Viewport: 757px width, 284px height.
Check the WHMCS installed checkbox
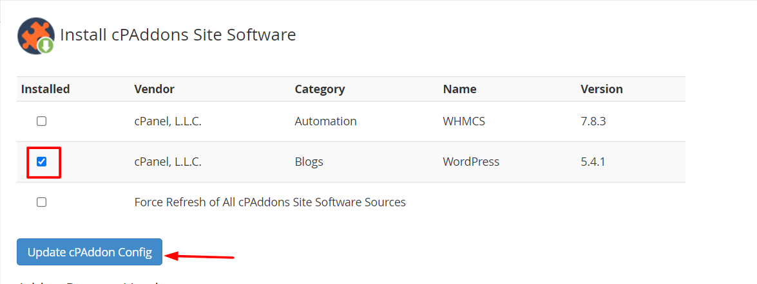click(x=41, y=121)
